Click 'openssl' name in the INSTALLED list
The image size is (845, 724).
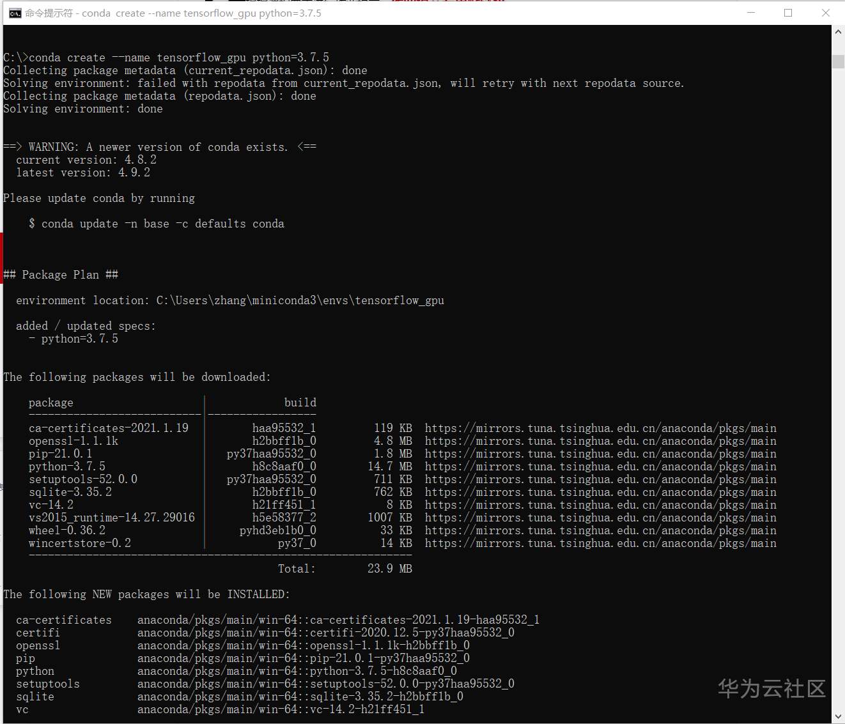click(x=38, y=645)
